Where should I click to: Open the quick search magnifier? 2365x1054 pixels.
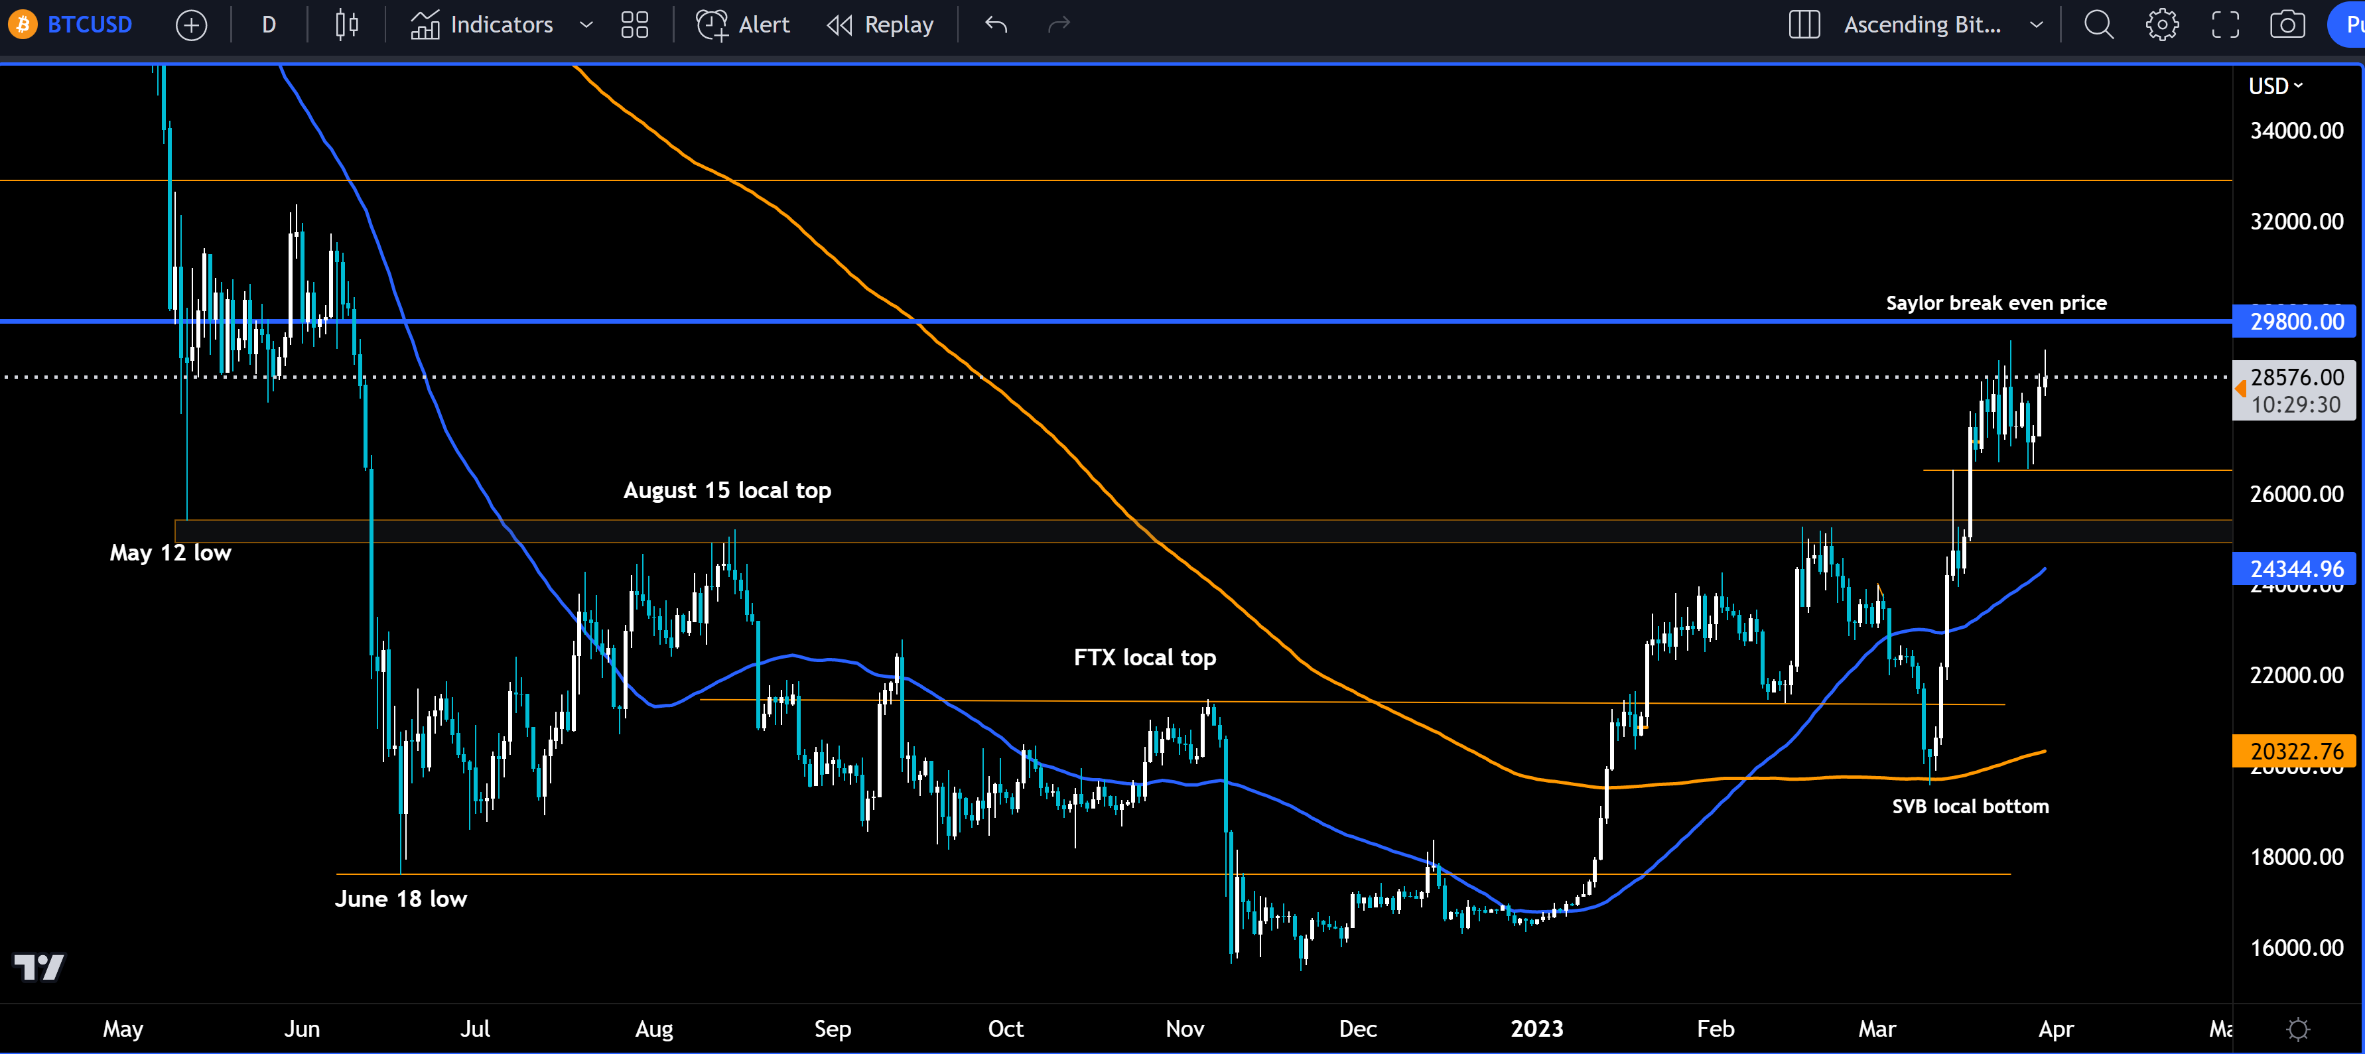coord(2099,25)
